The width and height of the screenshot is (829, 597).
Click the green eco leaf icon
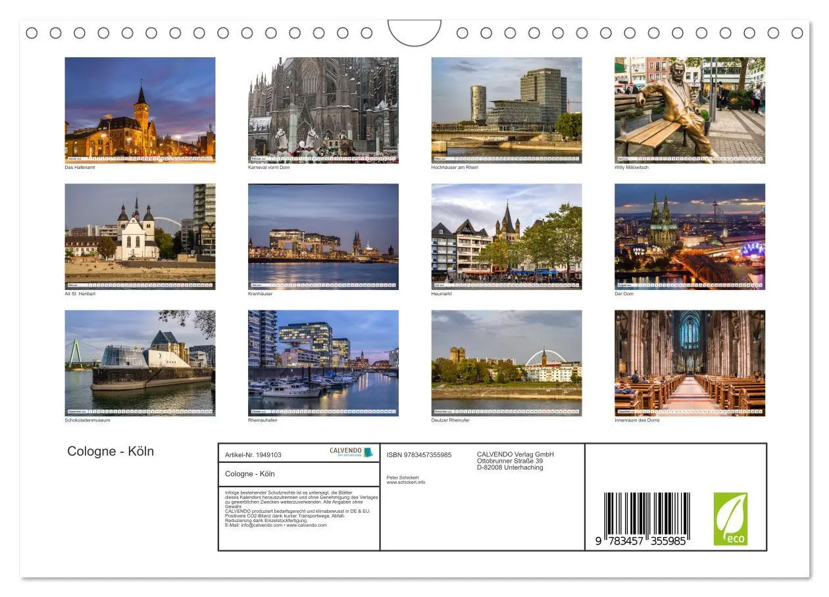click(730, 519)
